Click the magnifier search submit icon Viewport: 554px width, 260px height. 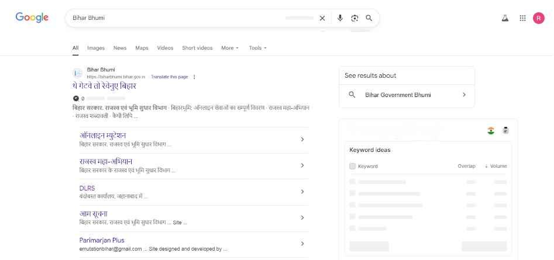(x=369, y=18)
